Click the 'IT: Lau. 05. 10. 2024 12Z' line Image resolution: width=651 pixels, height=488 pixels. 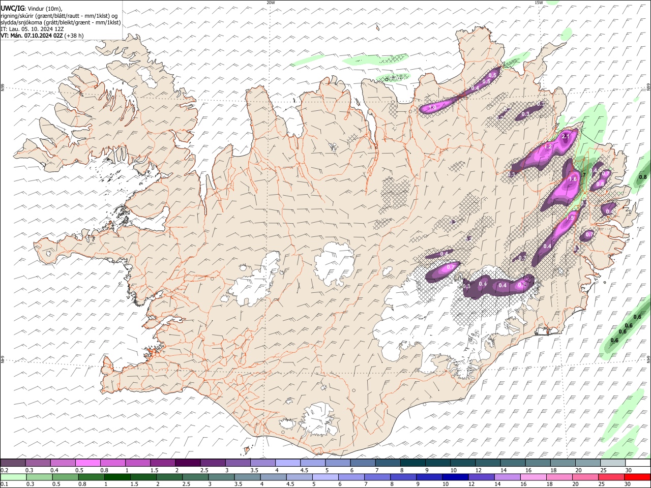[32, 29]
